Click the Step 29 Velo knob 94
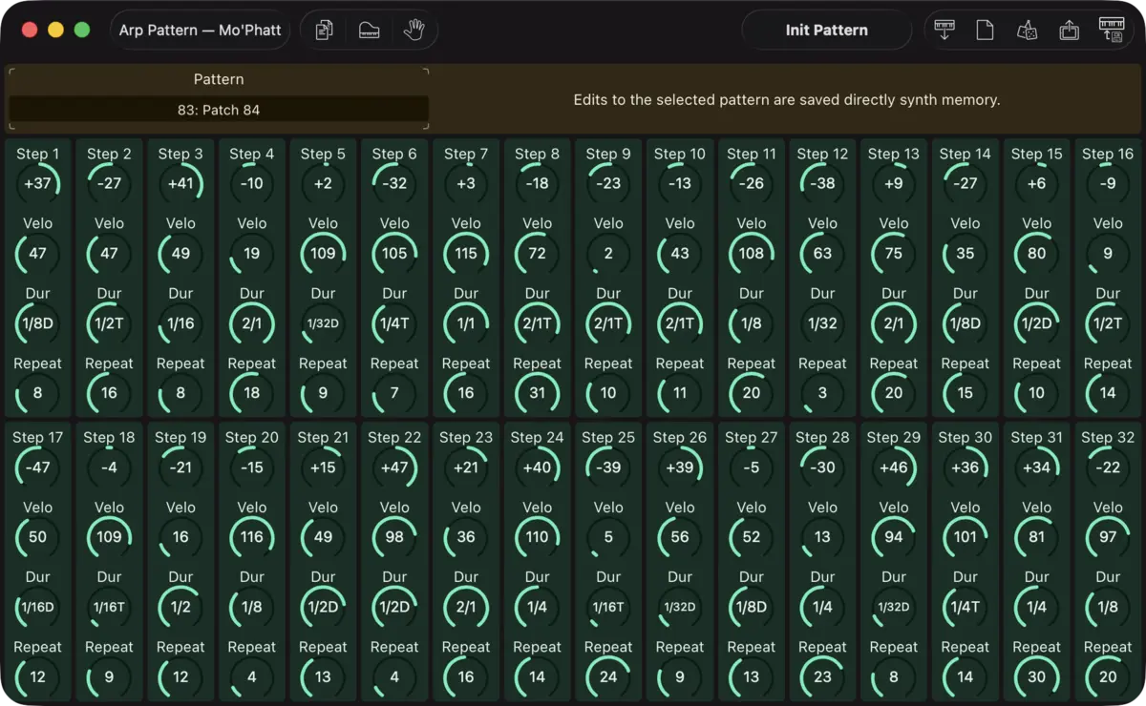The width and height of the screenshot is (1146, 706). [x=894, y=537]
